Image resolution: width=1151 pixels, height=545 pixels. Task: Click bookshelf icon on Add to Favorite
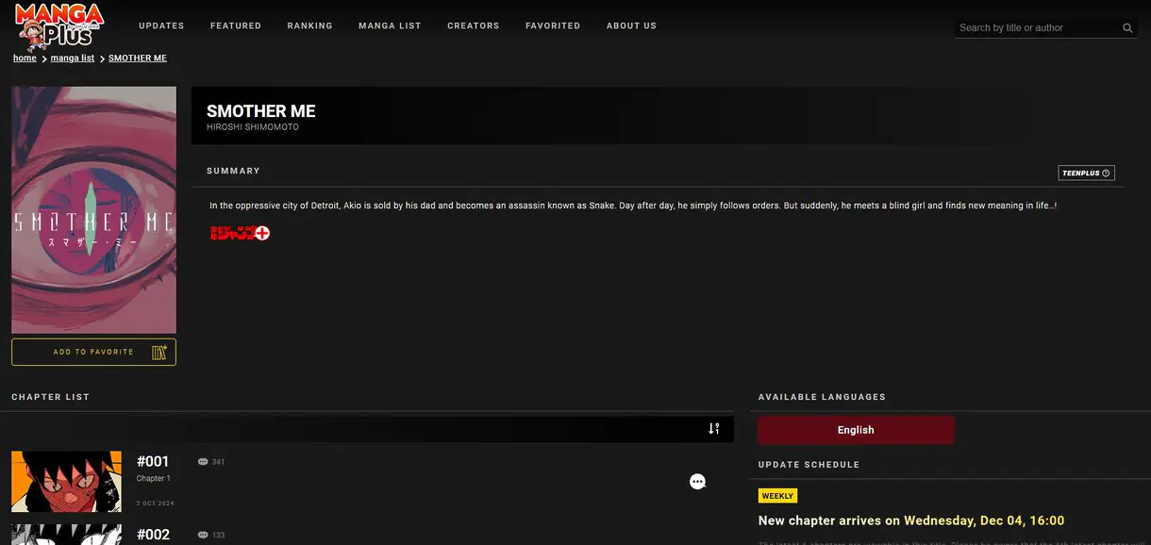point(158,352)
